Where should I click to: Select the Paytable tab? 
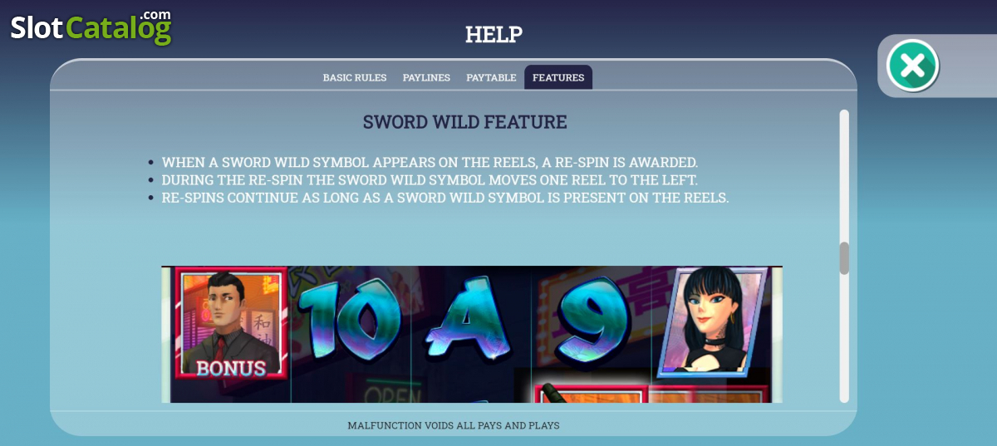click(491, 77)
